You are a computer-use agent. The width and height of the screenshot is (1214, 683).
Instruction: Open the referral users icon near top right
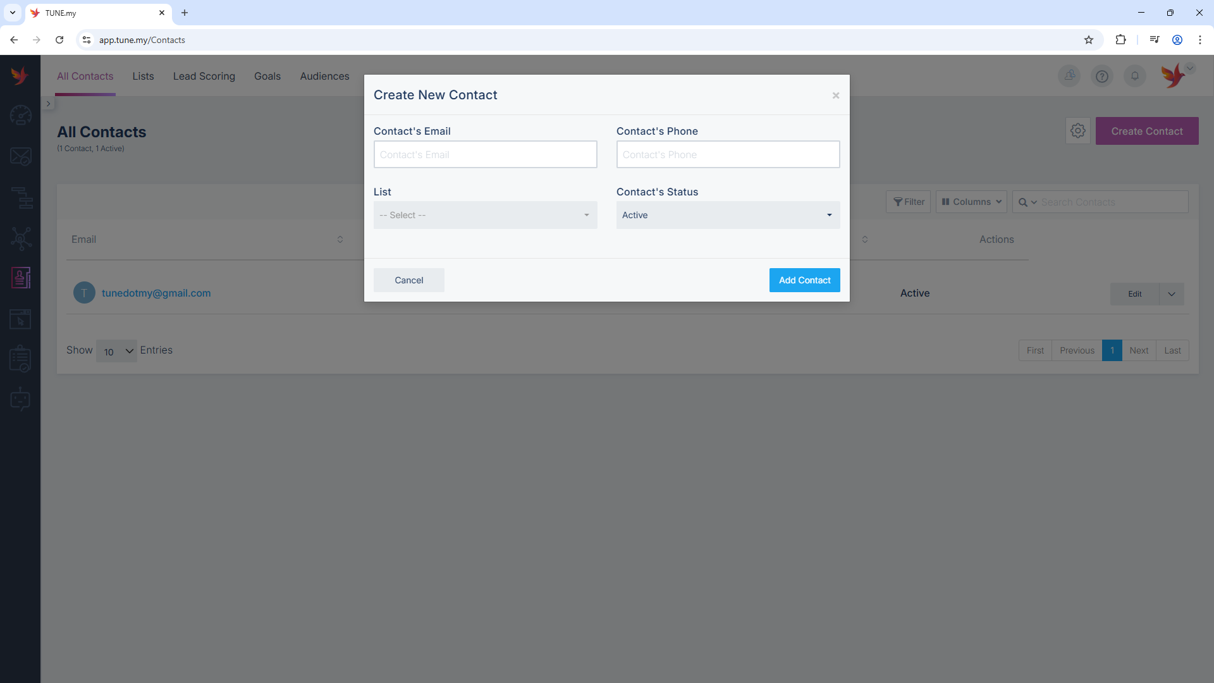1070,76
